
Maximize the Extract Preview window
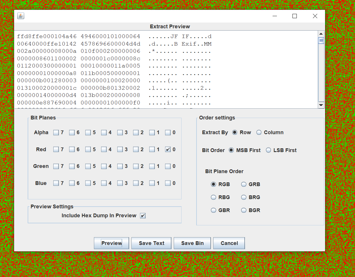click(x=294, y=16)
